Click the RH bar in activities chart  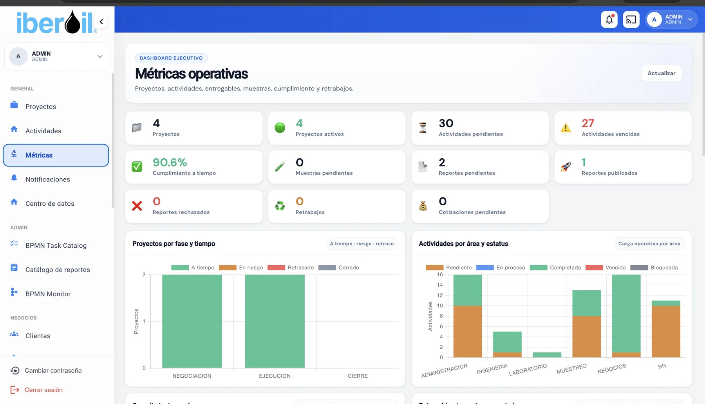(x=666, y=329)
